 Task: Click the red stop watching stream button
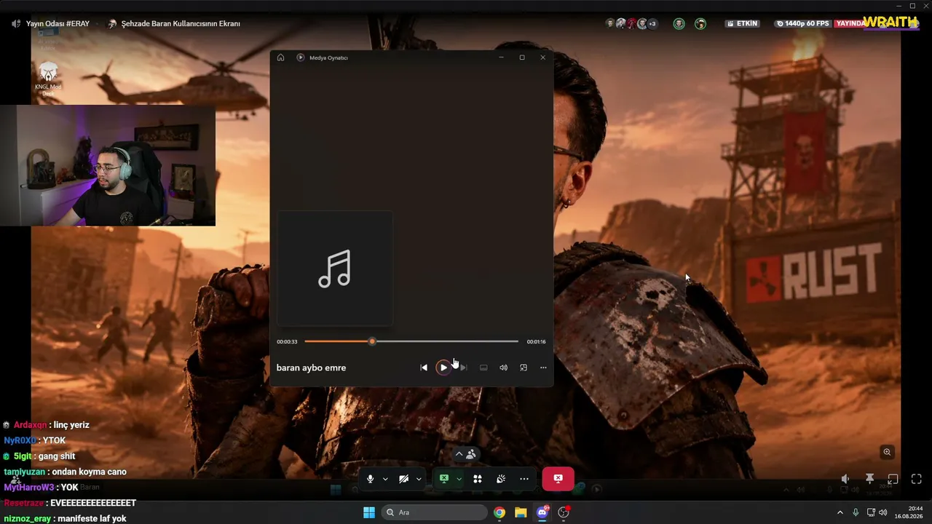558,479
